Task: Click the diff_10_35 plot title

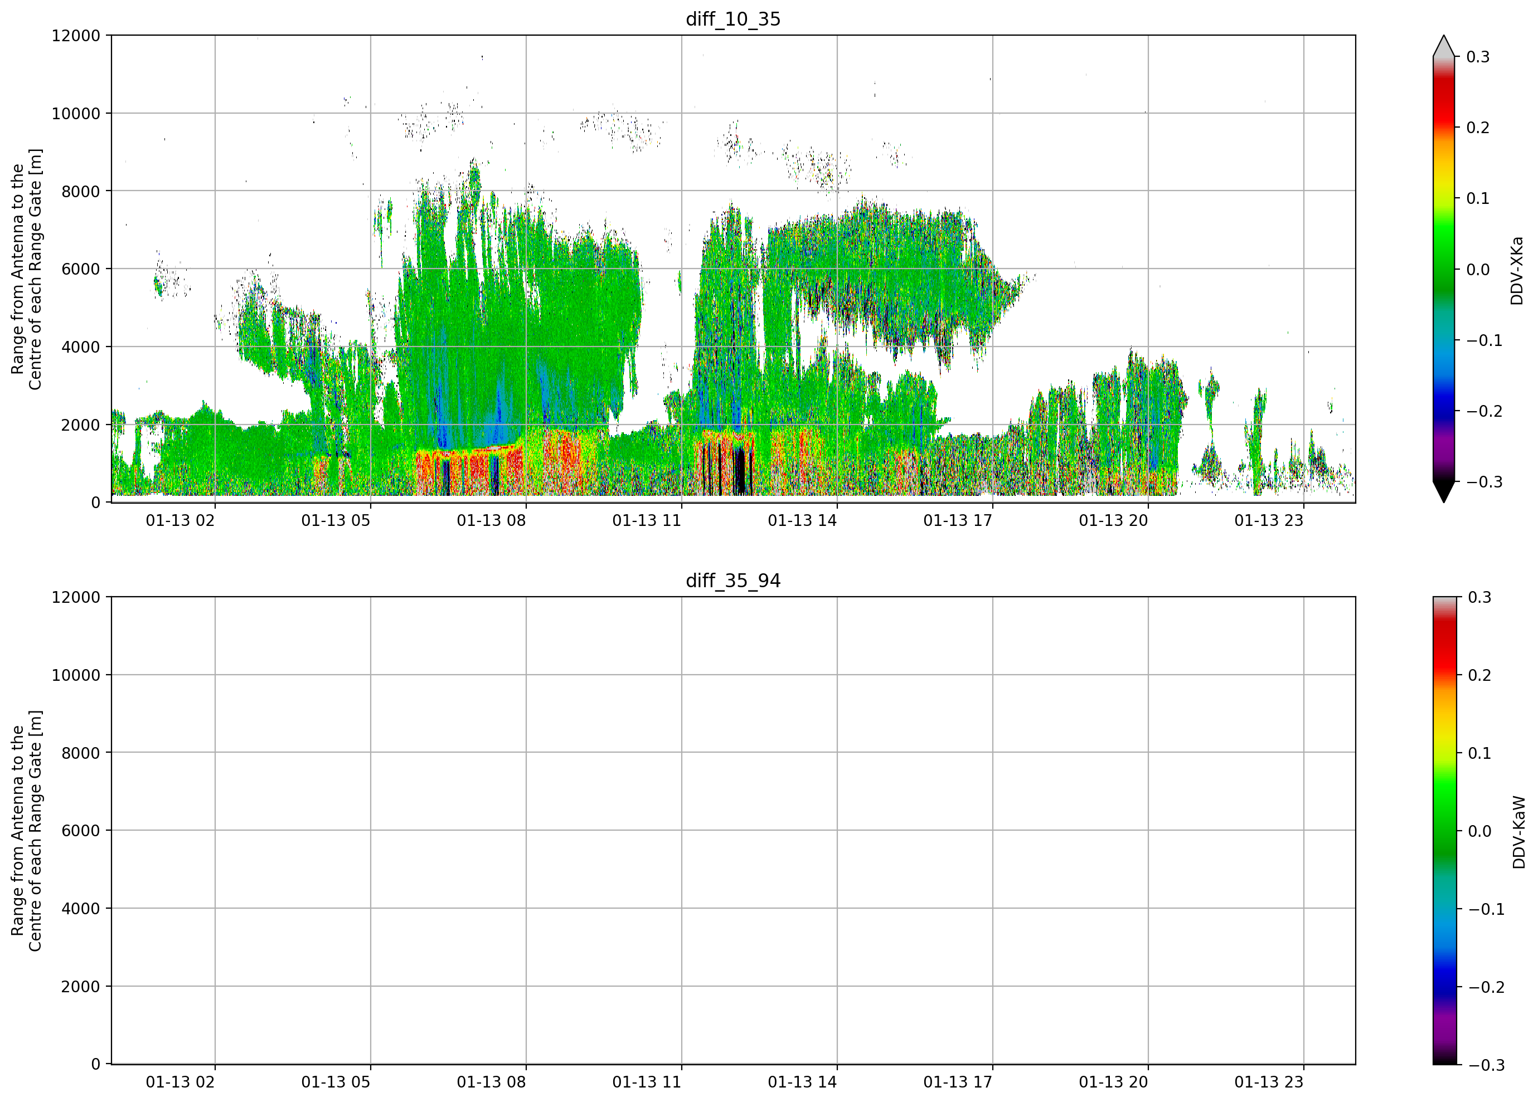Action: (733, 19)
